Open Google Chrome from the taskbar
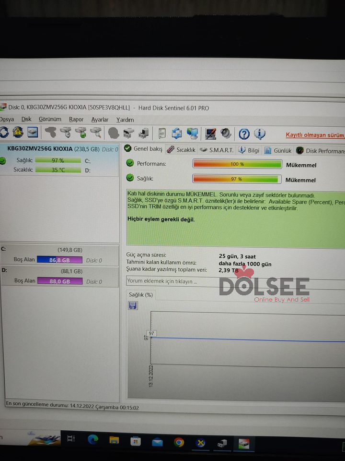Image resolution: width=345 pixels, height=461 pixels. click(179, 442)
